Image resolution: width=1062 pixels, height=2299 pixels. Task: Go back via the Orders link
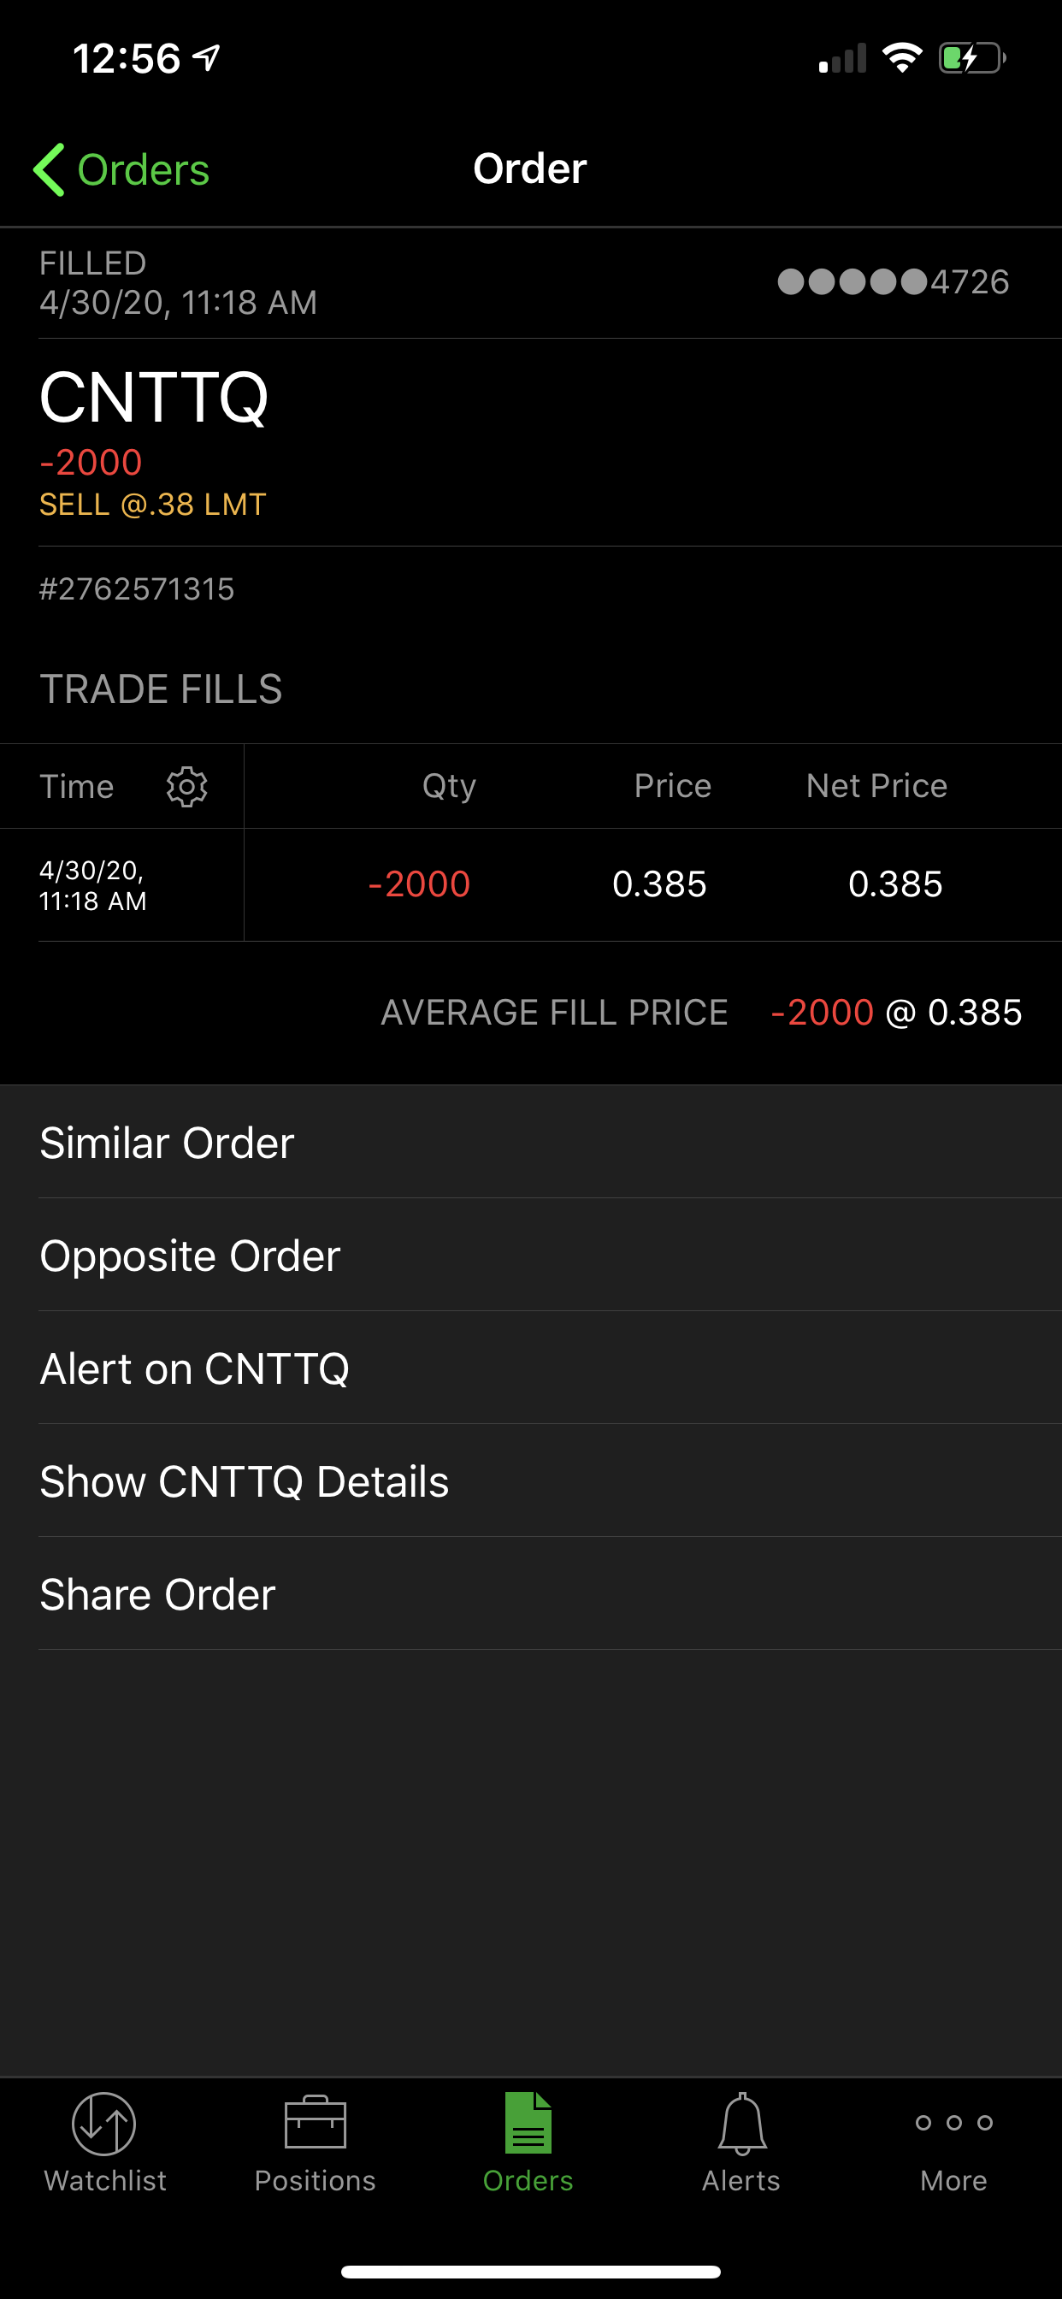[143, 169]
